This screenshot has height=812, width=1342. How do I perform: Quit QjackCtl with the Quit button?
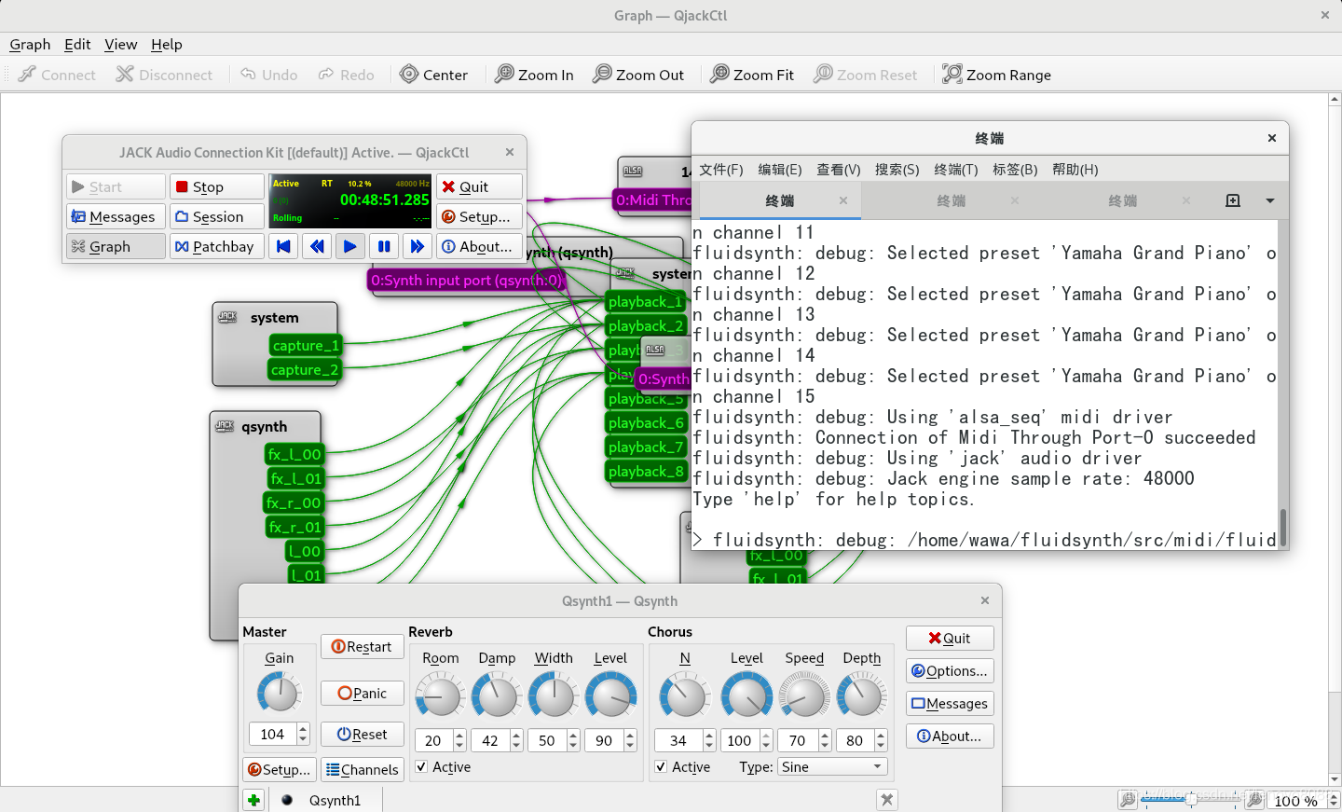[479, 186]
